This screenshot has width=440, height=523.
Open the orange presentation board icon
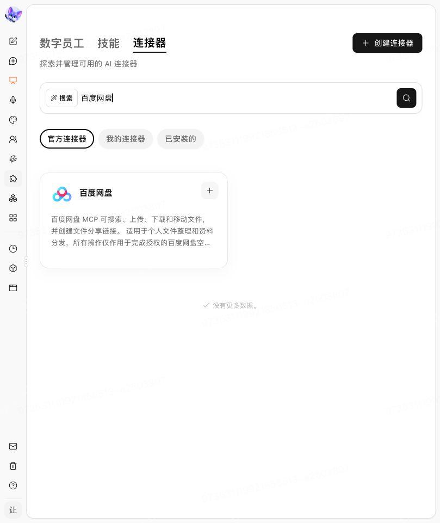[x=13, y=81]
